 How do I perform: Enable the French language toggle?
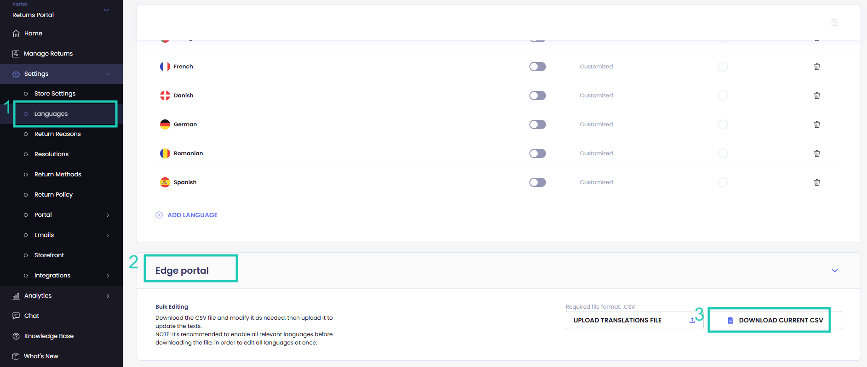[537, 67]
